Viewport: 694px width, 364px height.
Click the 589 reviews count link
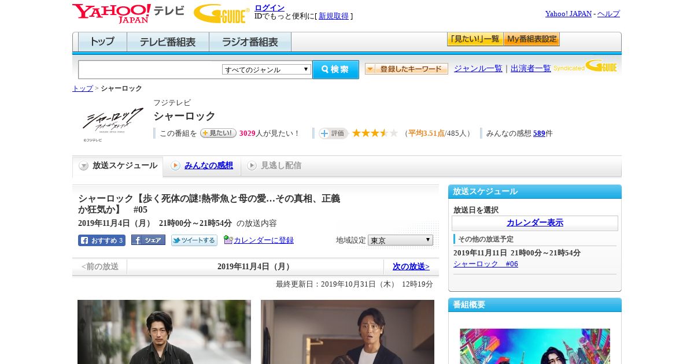coord(539,133)
